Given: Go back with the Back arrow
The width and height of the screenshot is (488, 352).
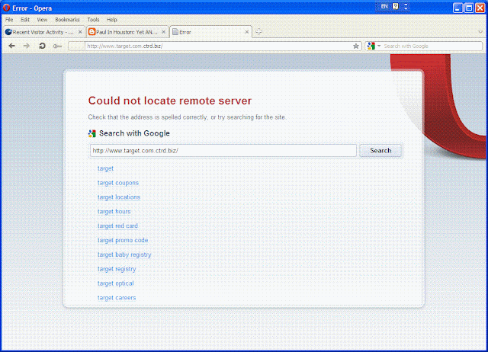Looking at the screenshot, I should [12, 46].
